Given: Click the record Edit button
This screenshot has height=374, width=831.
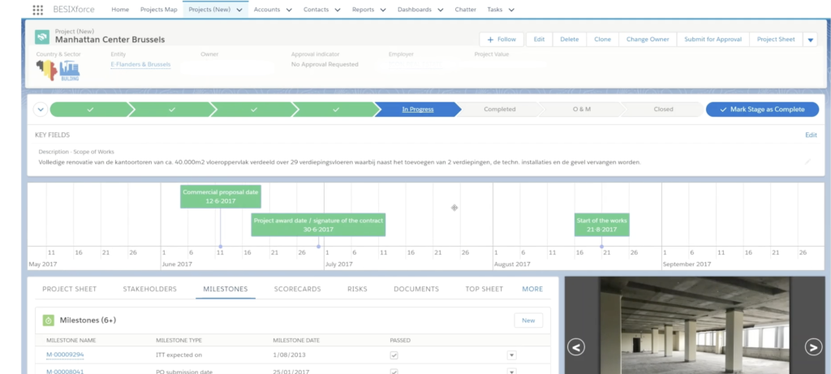Looking at the screenshot, I should [539, 40].
